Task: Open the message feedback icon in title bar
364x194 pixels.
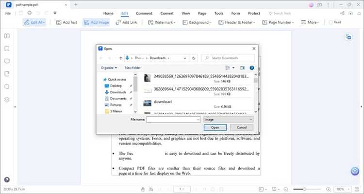Action: [320, 5]
